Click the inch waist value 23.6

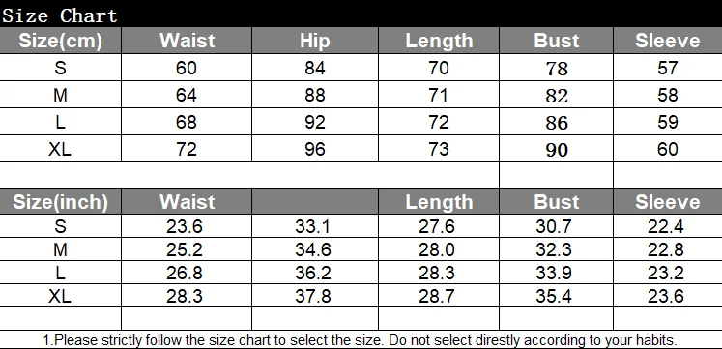[185, 226]
